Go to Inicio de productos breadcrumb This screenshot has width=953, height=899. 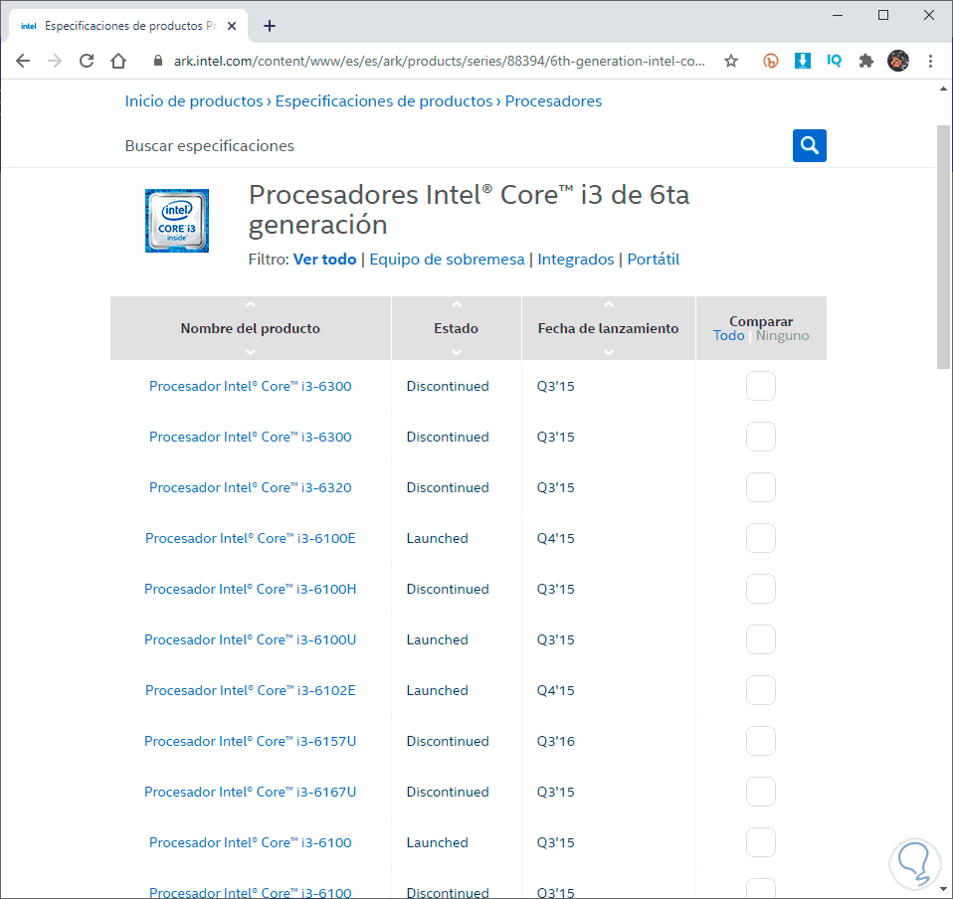194,100
